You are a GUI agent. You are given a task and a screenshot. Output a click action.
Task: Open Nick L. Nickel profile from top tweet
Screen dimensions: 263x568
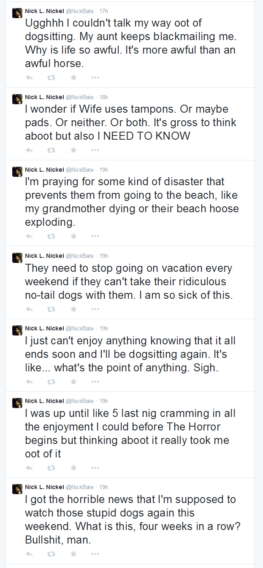click(44, 11)
